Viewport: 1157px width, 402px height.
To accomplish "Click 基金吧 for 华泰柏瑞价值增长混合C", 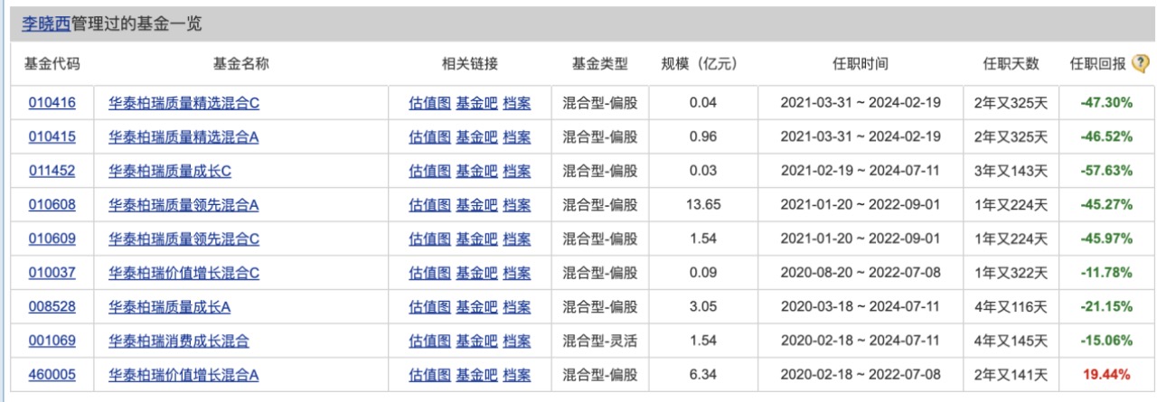I will pos(476,273).
